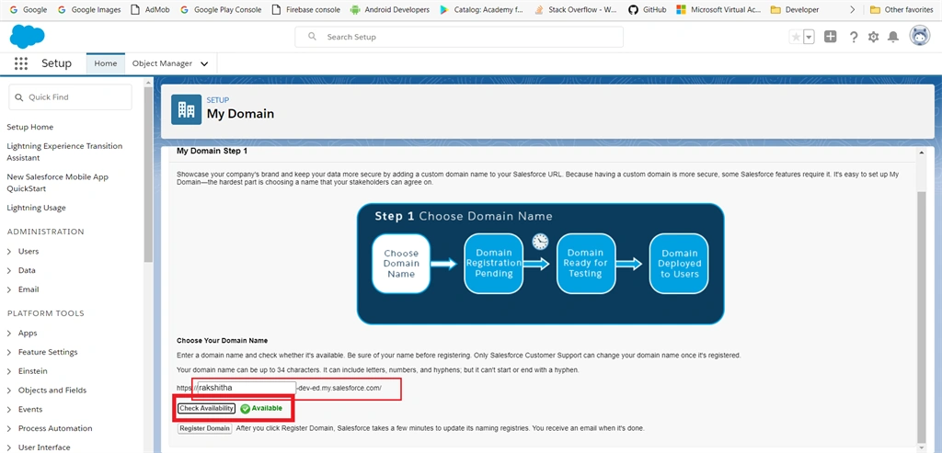This screenshot has height=453, width=942.
Task: Open the Developer bookmarks folder
Action: click(795, 9)
